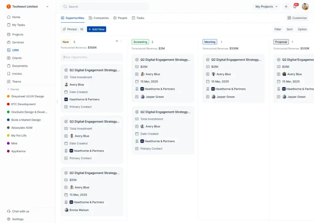Select the Screening stage label
Screen dimensions: 314x223
(x=140, y=42)
